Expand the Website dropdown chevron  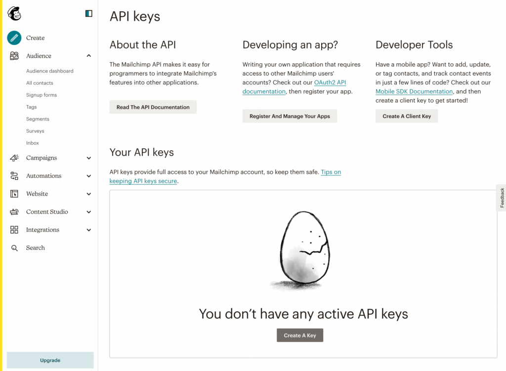[88, 194]
